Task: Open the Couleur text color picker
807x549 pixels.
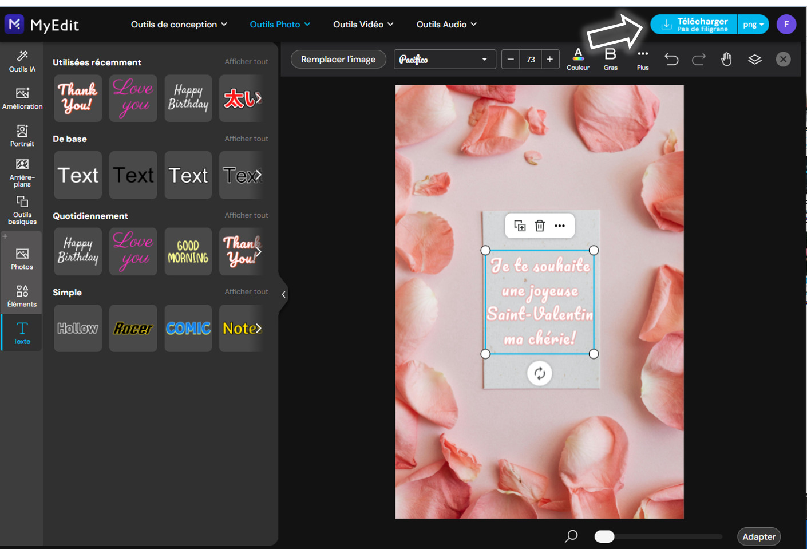Action: pyautogui.click(x=578, y=59)
